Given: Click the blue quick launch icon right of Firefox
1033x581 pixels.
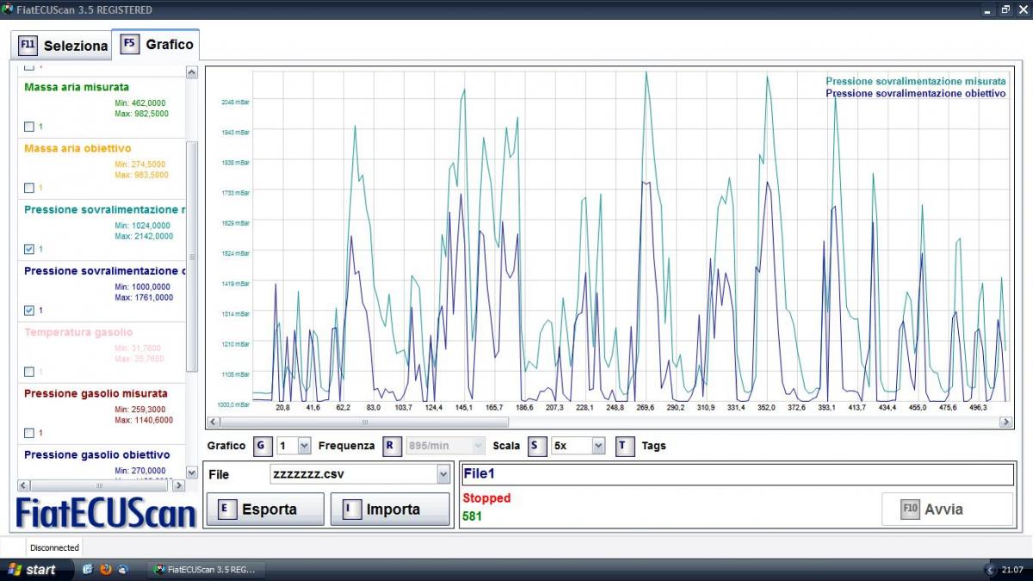Looking at the screenshot, I should coord(123,570).
